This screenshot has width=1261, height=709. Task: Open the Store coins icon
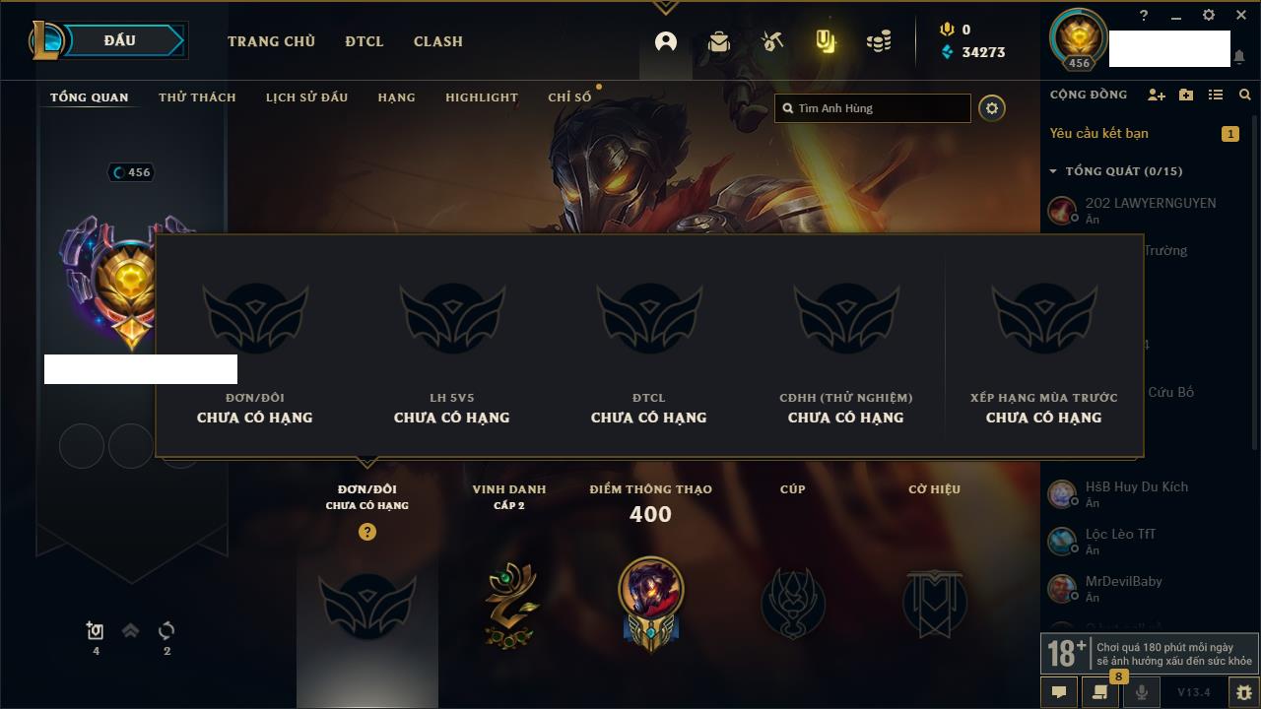click(x=879, y=41)
